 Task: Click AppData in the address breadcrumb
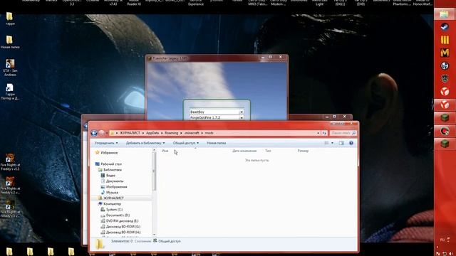(x=152, y=133)
